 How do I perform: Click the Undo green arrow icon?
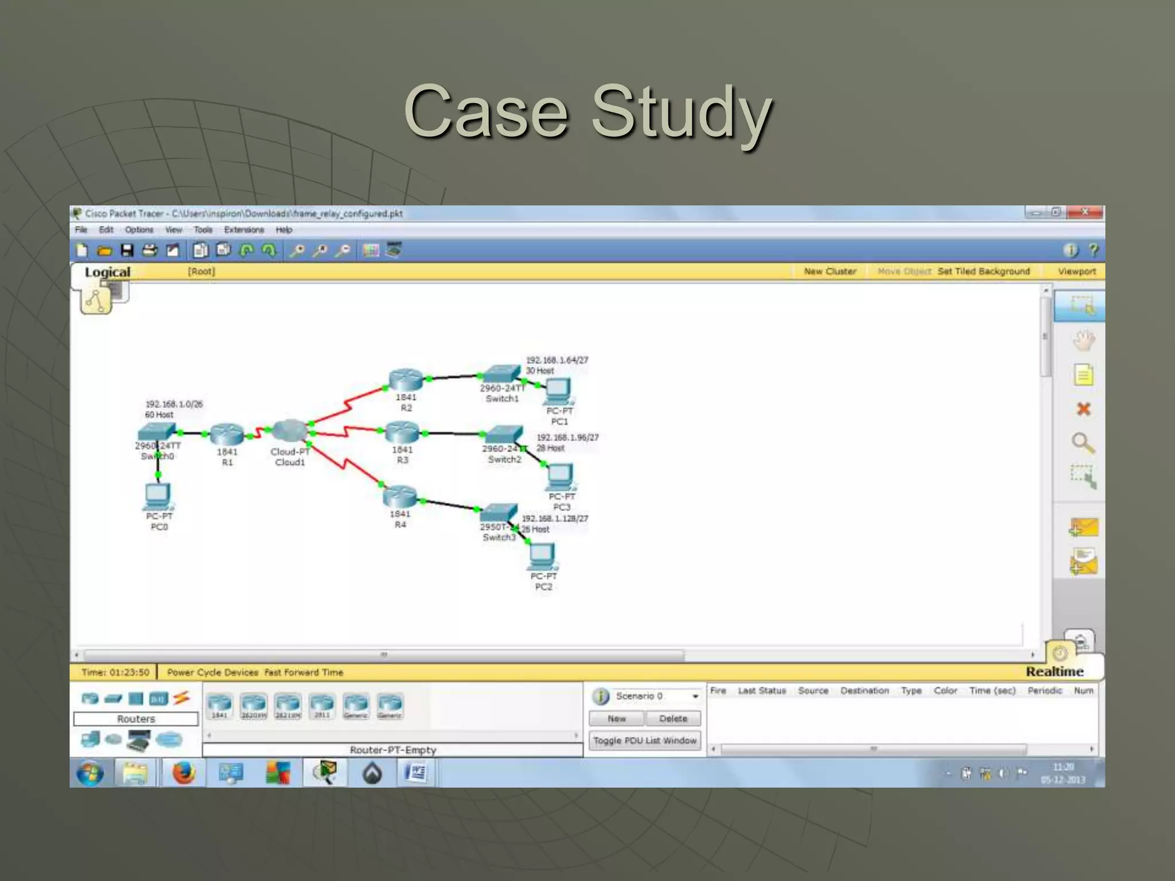pyautogui.click(x=247, y=250)
